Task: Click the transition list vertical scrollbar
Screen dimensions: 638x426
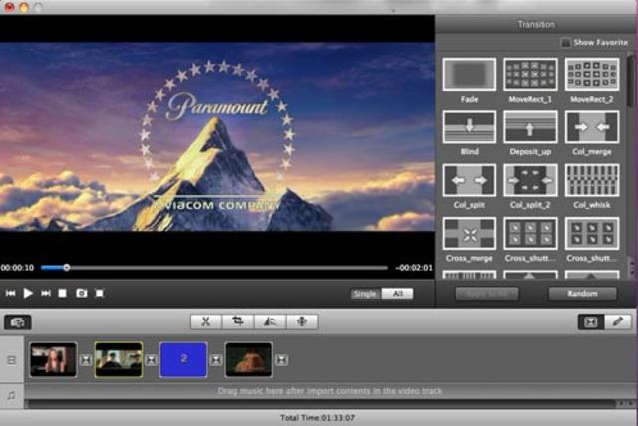Action: pyautogui.click(x=631, y=82)
